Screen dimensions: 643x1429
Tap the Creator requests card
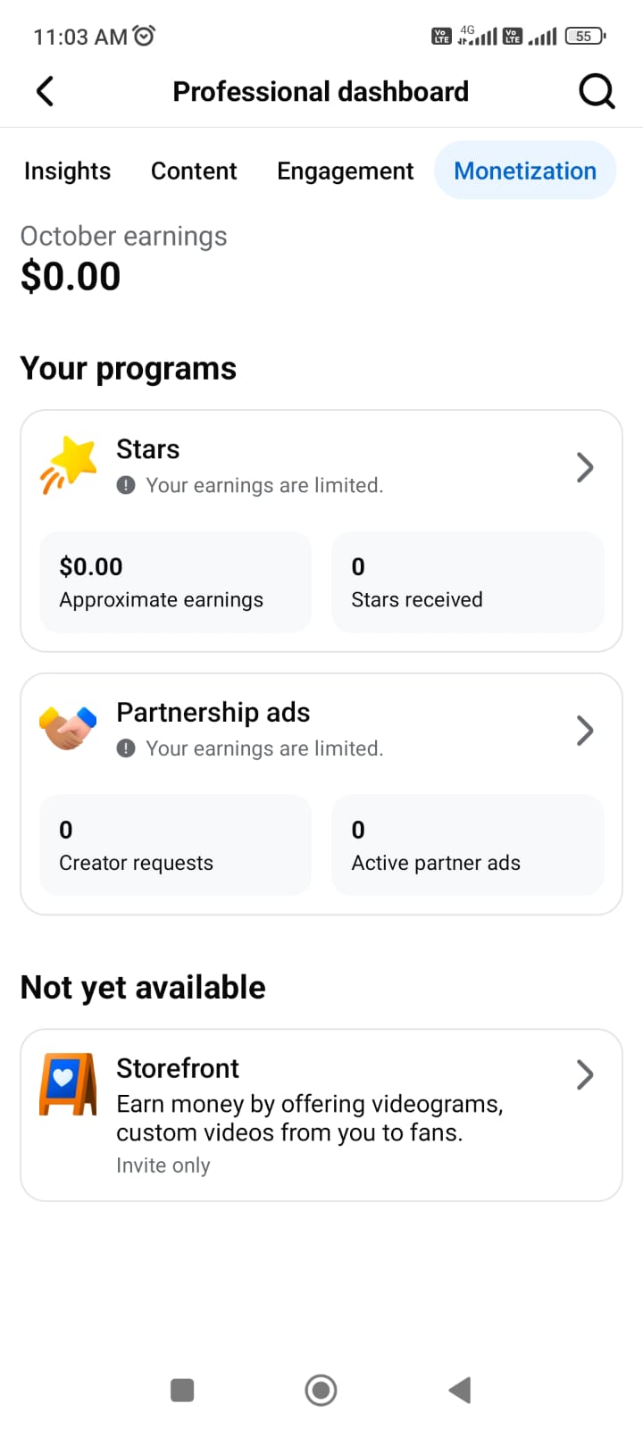pyautogui.click(x=176, y=845)
